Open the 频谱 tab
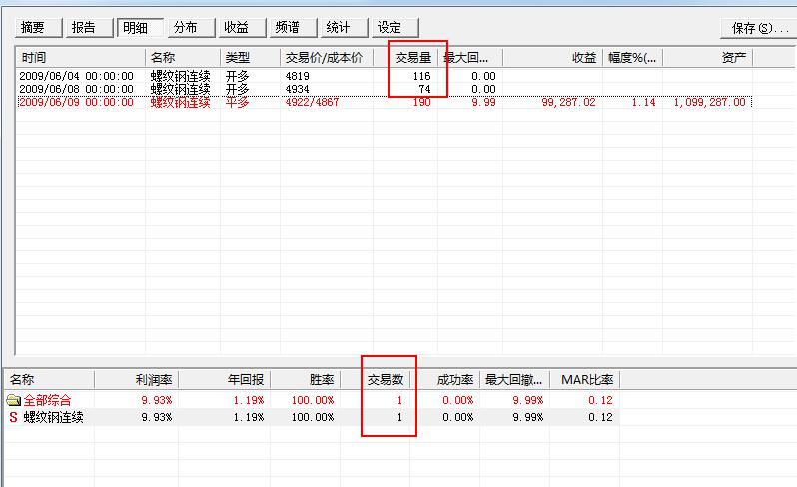797x487 pixels. coord(293,27)
